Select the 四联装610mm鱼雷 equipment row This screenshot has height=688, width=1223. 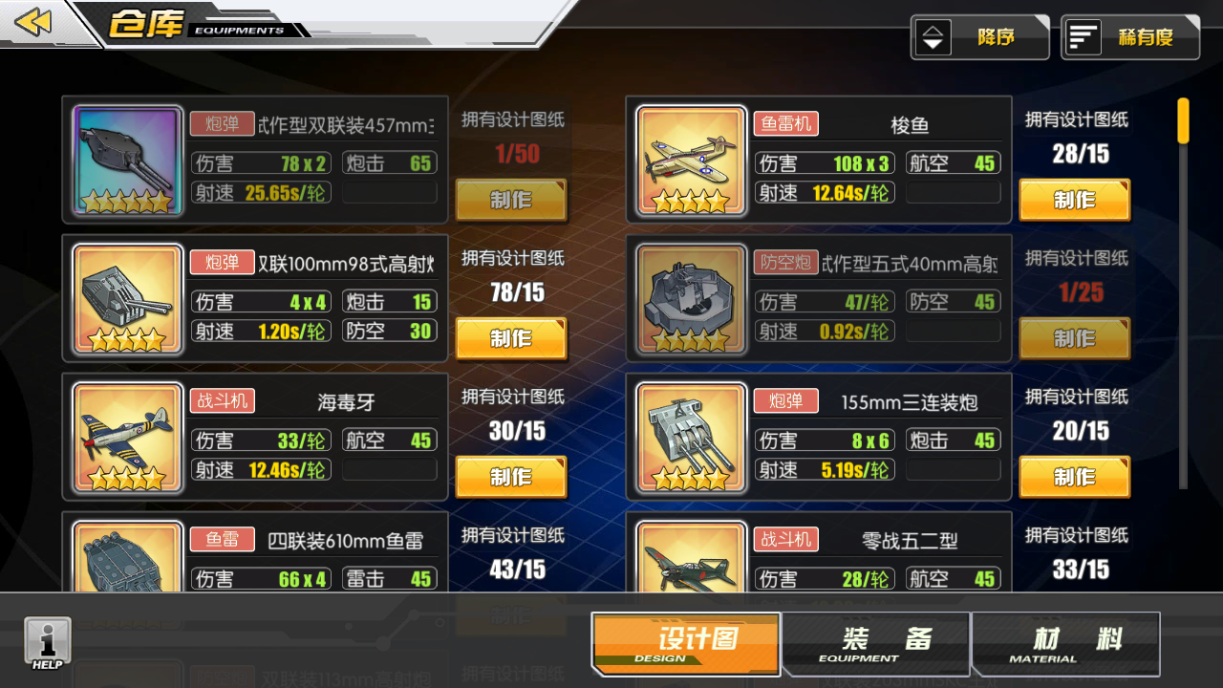tap(255, 554)
